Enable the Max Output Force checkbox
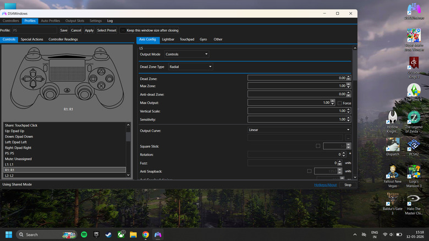The height and width of the screenshot is (241, 429). coord(339,103)
